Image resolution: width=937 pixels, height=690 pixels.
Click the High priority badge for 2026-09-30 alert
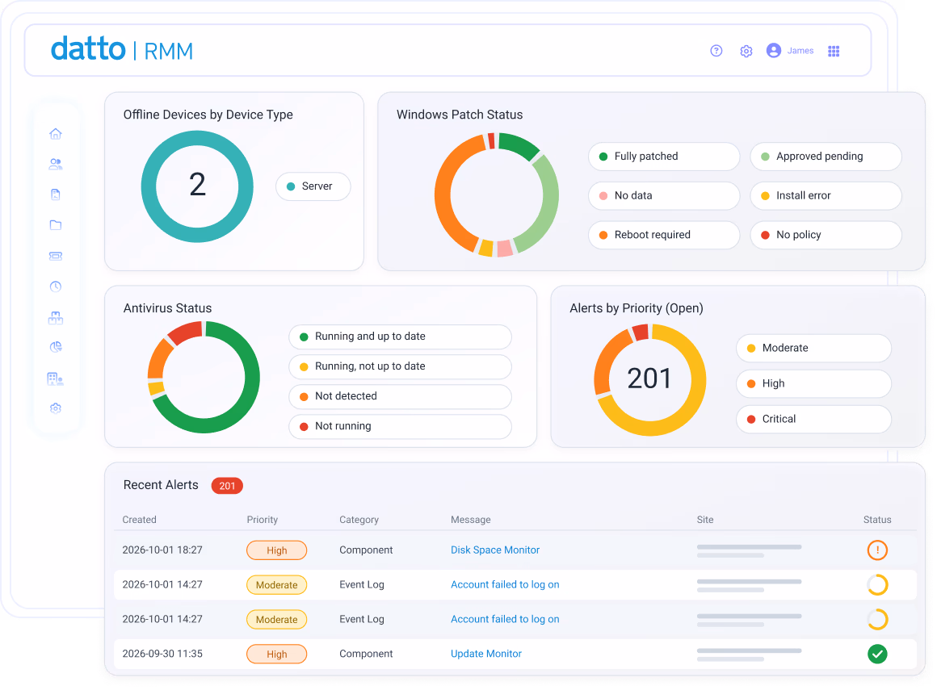click(x=277, y=654)
